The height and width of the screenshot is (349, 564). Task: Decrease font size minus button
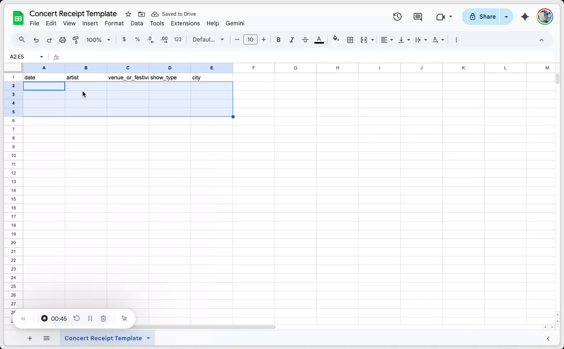click(237, 39)
